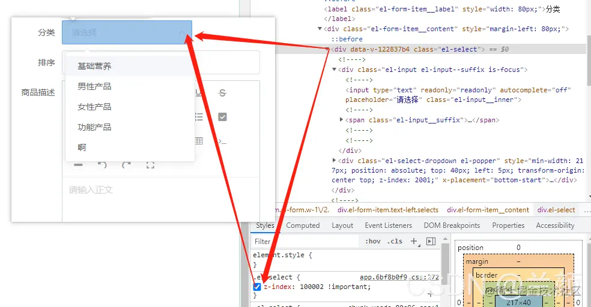The height and width of the screenshot is (307, 591).
Task: Uncheck the z-index declaration checkbox
Action: (x=257, y=287)
